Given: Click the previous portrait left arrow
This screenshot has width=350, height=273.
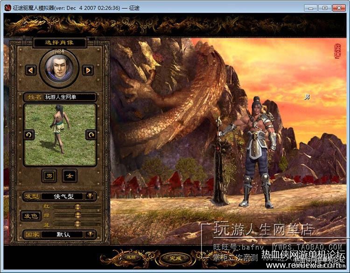Looking at the screenshot, I should pos(31,70).
